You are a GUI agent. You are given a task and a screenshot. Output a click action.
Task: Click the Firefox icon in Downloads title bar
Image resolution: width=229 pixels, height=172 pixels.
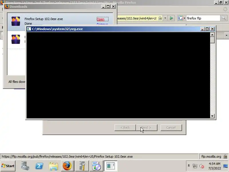point(7,7)
